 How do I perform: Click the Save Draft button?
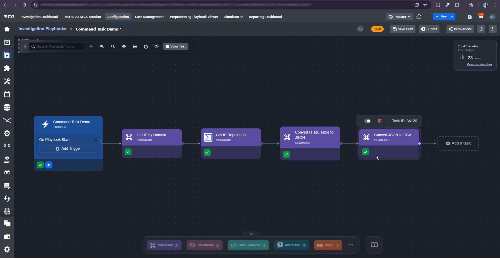403,29
